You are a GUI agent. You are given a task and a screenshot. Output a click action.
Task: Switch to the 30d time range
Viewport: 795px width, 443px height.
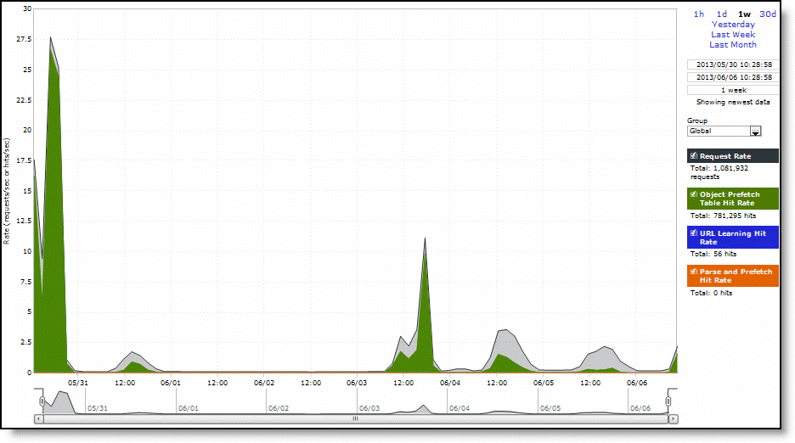click(767, 14)
